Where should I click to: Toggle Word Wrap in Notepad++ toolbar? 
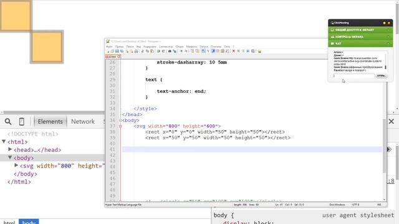coord(203,51)
